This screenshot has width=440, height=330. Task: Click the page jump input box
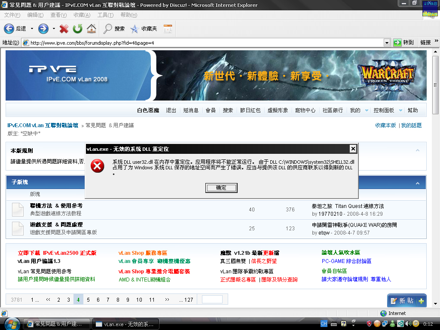point(212,299)
